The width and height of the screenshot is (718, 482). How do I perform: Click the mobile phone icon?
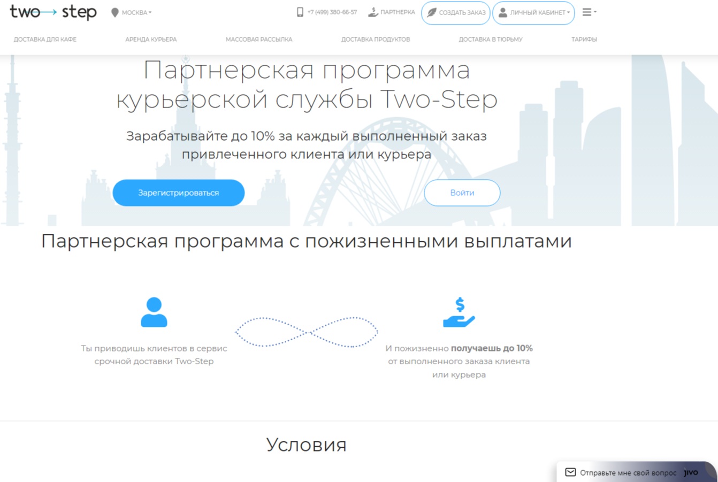[300, 12]
